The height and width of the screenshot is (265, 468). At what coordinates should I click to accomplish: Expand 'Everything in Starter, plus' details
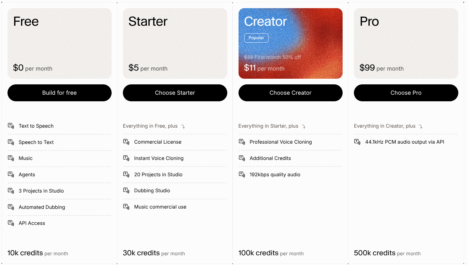pyautogui.click(x=303, y=126)
